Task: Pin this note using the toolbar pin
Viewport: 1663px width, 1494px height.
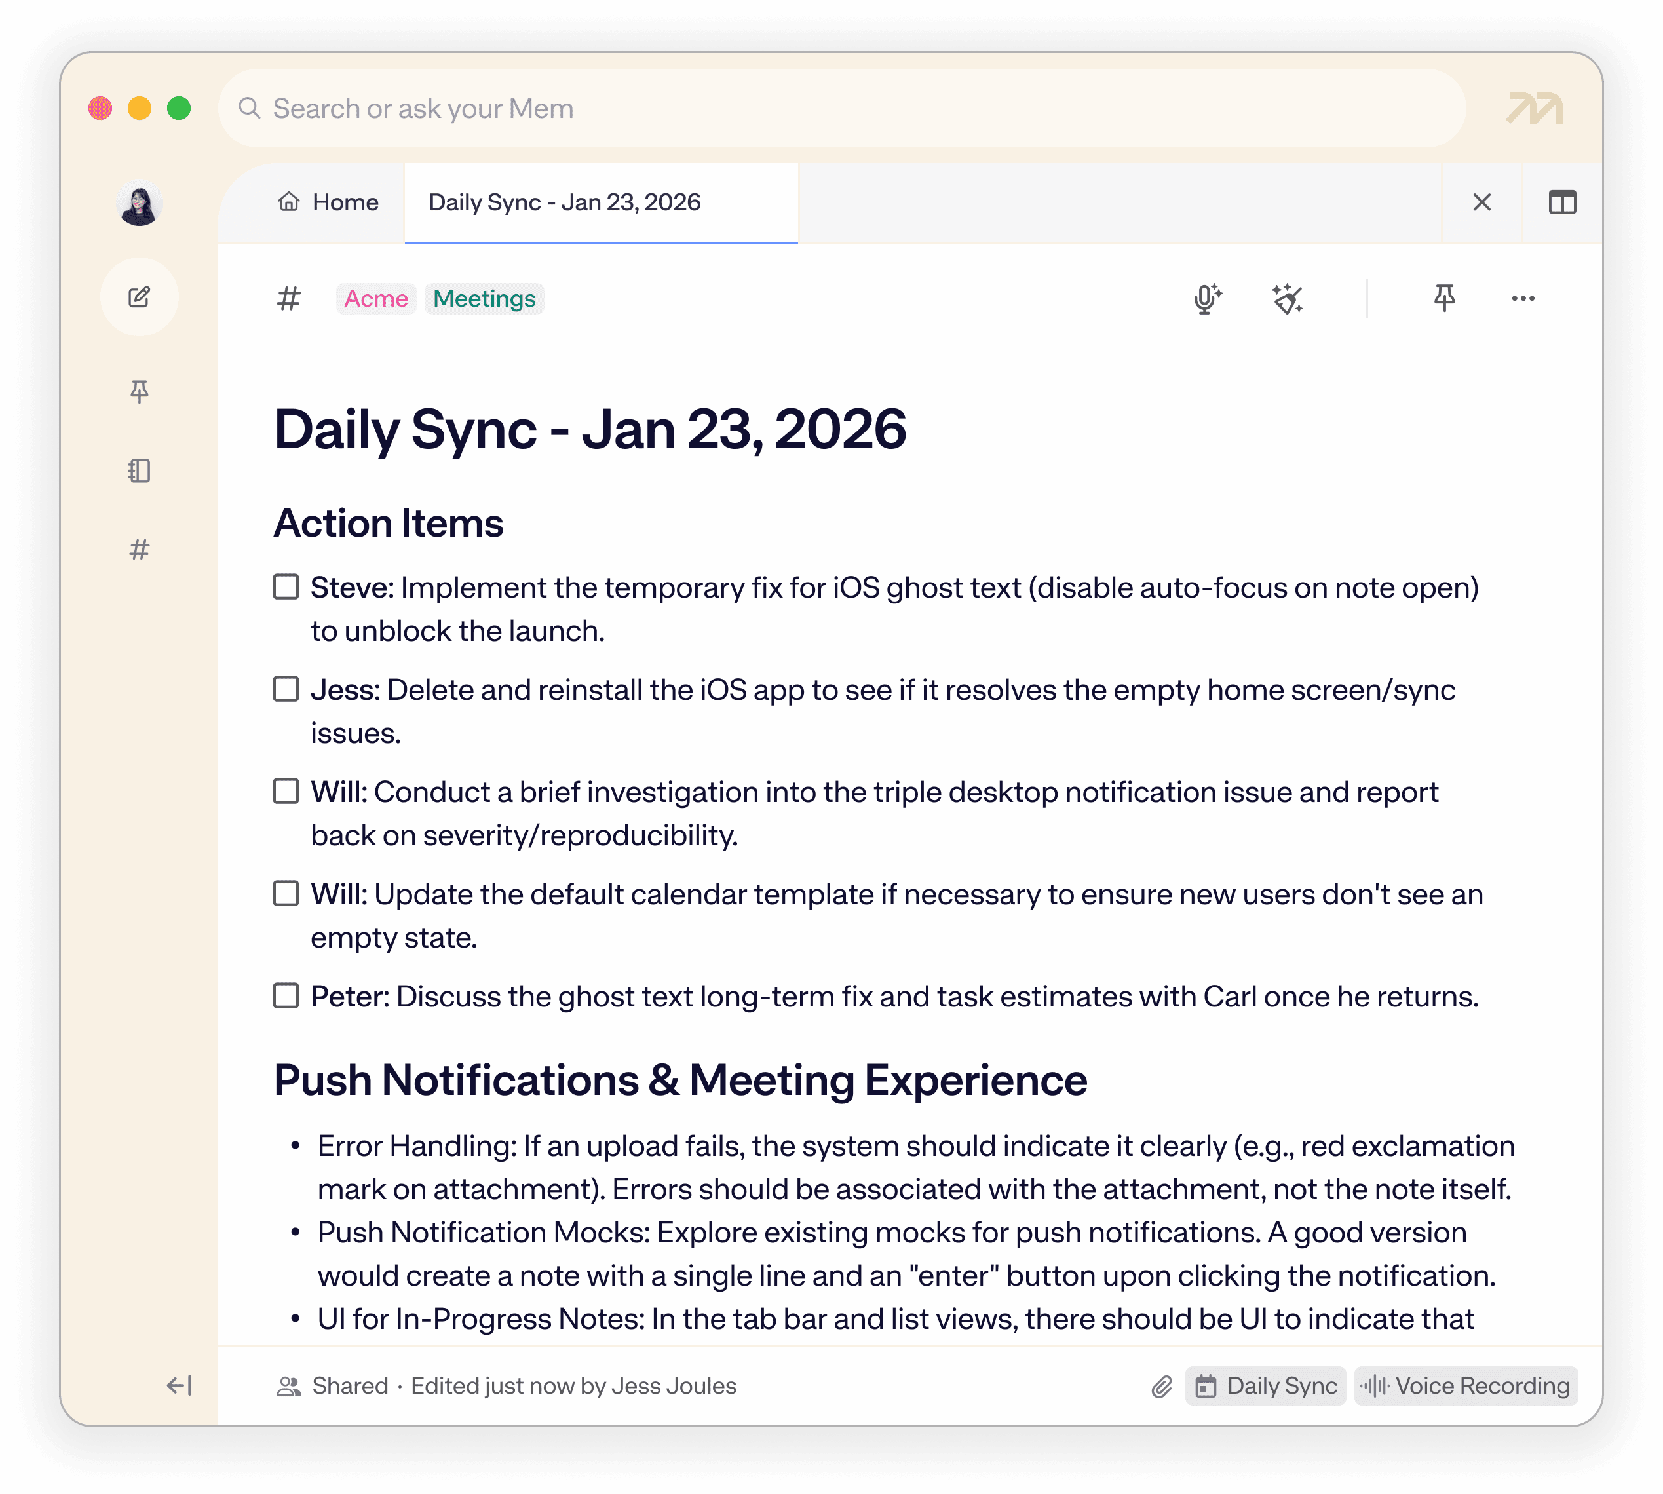Action: (x=1444, y=297)
